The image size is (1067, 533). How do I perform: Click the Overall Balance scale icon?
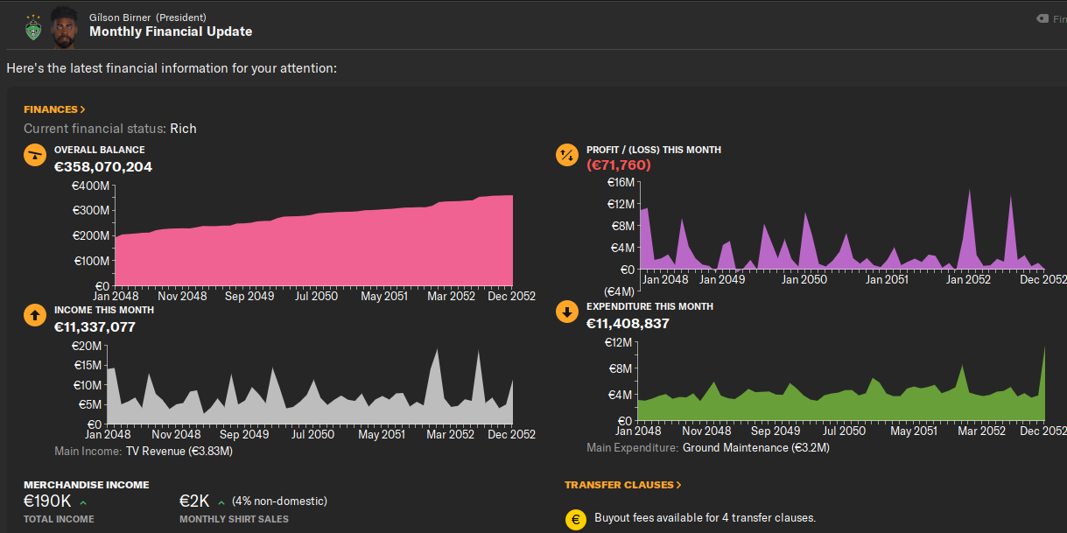pos(35,156)
